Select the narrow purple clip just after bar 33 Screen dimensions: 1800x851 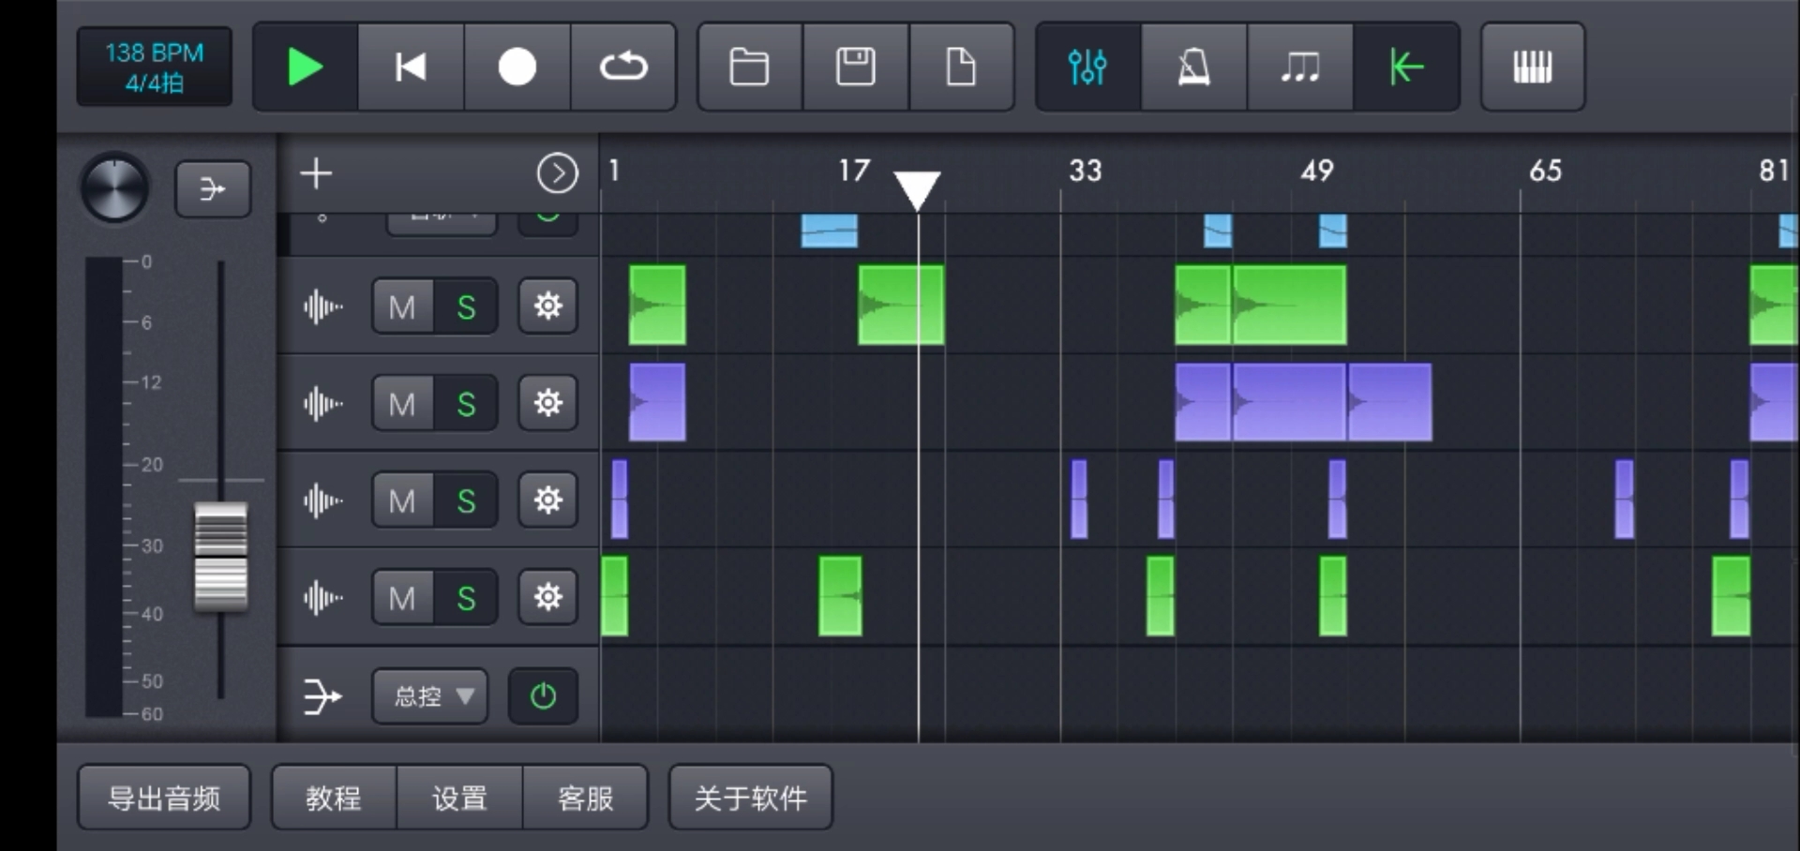coord(1079,499)
